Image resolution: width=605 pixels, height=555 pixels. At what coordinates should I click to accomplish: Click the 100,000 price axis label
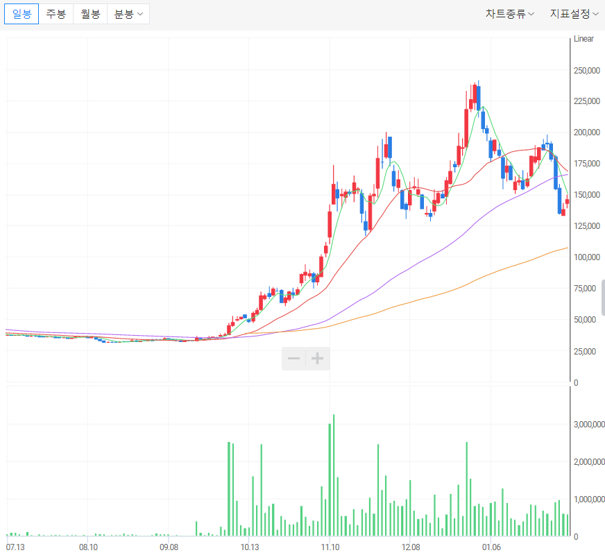coord(586,257)
